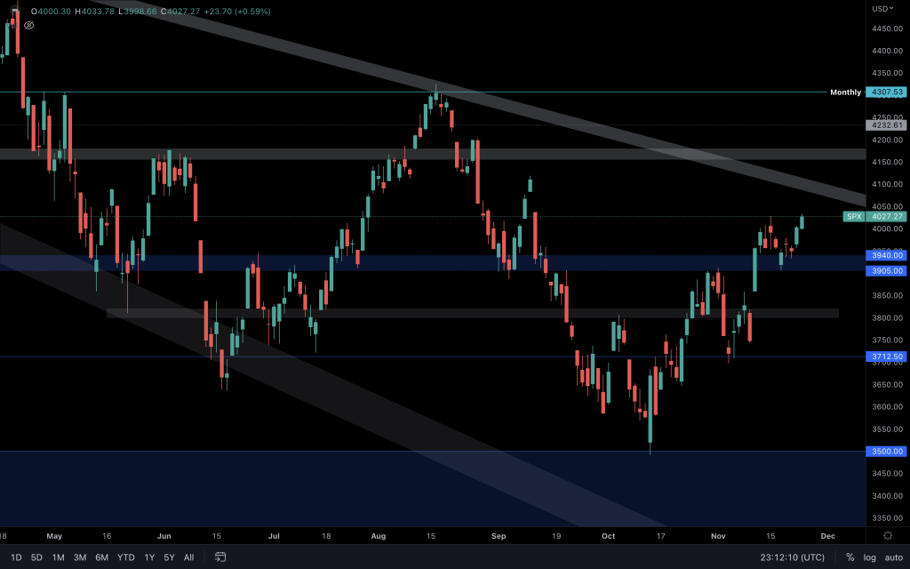Click the Dec label on time axis

(828, 536)
